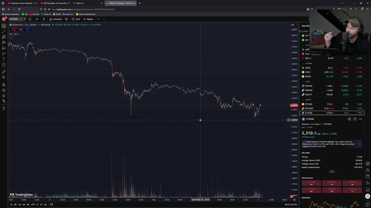Open the Fibonacci retracement tools

click(x=4, y=37)
